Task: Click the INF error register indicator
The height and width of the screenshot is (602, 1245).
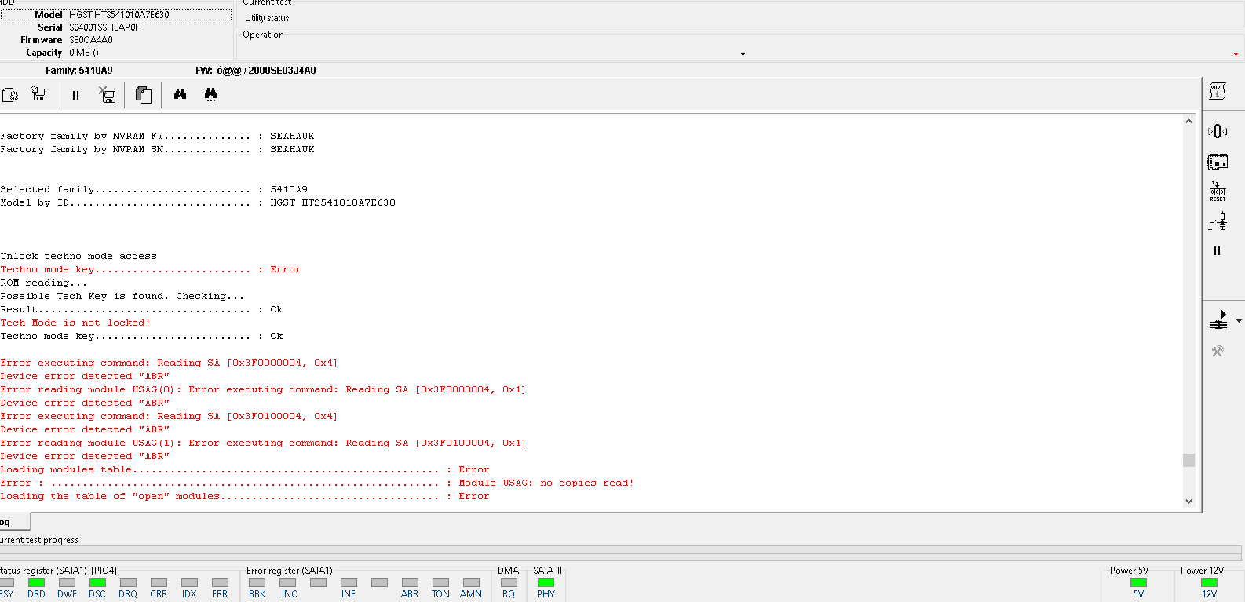Action: point(349,582)
